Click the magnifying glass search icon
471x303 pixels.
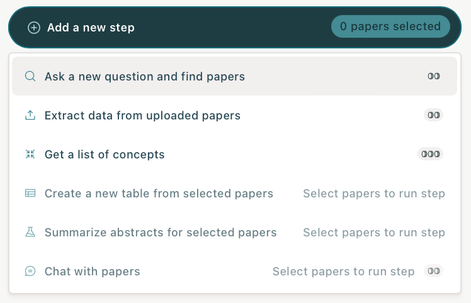30,77
